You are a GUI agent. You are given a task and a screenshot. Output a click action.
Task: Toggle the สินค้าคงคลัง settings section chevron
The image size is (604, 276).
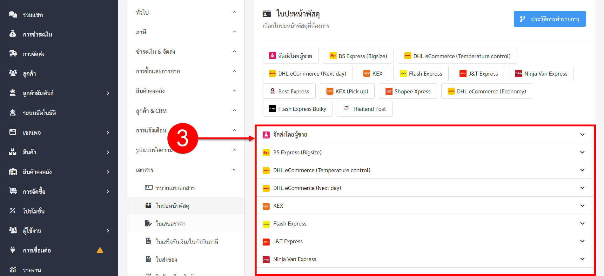234,91
